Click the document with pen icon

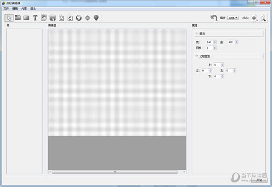click(70, 18)
